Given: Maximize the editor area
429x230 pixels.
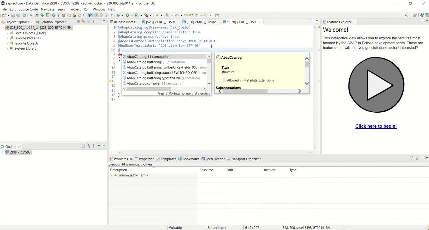Looking at the screenshot, I should tap(317, 21).
